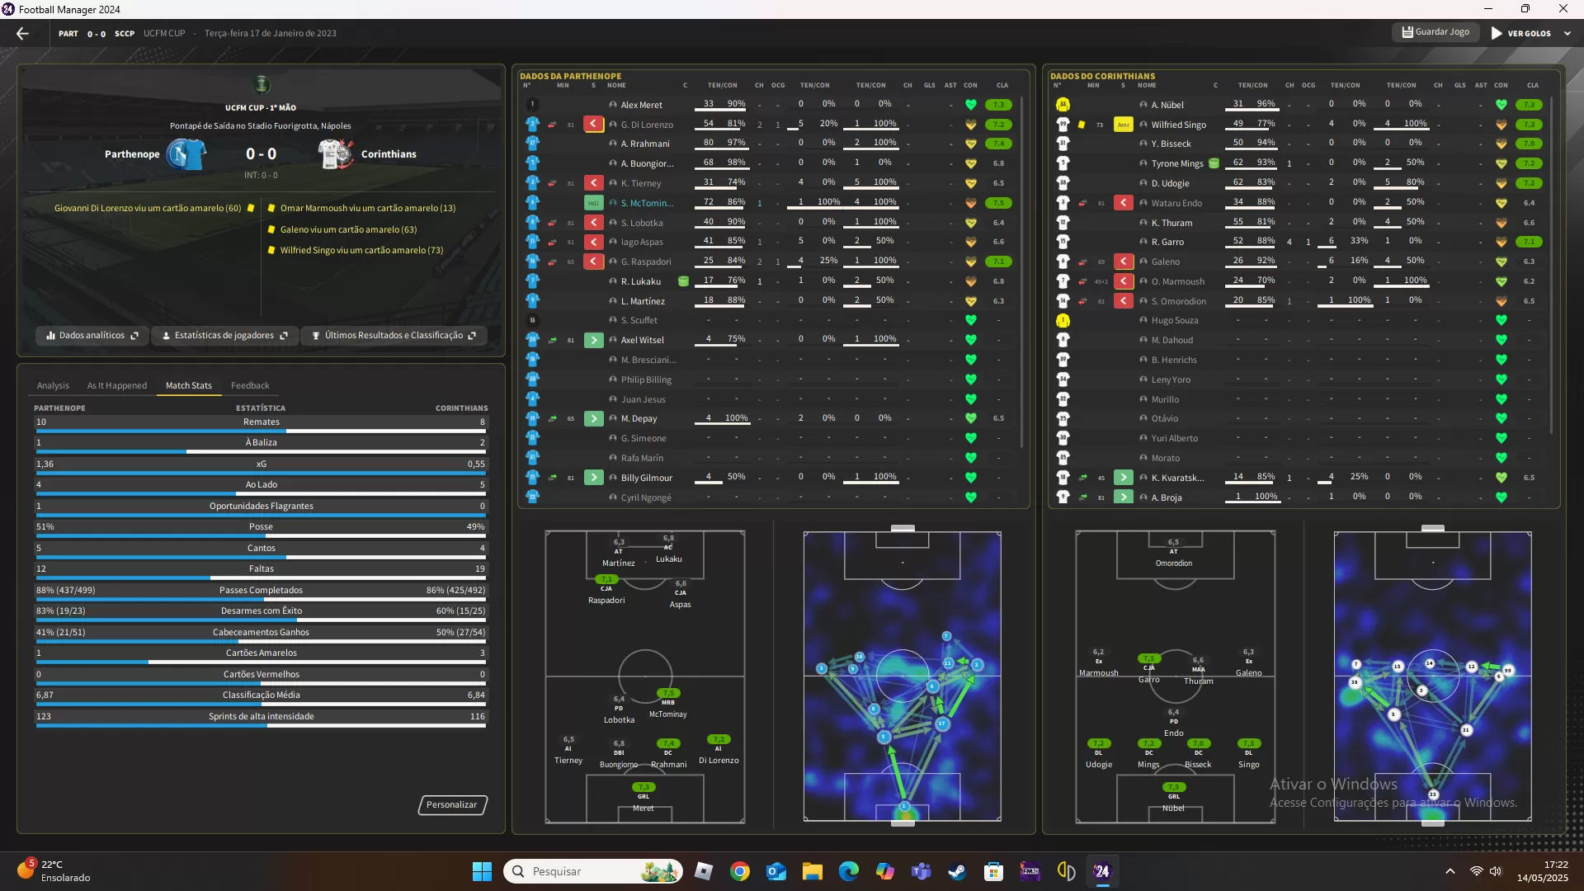Click condition heart icon for Alex Meret

[971, 105]
